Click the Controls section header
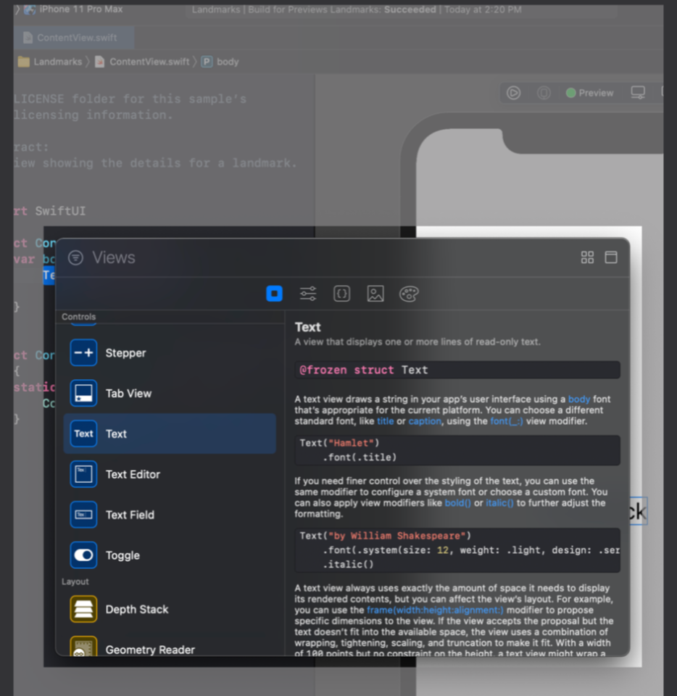 point(78,317)
